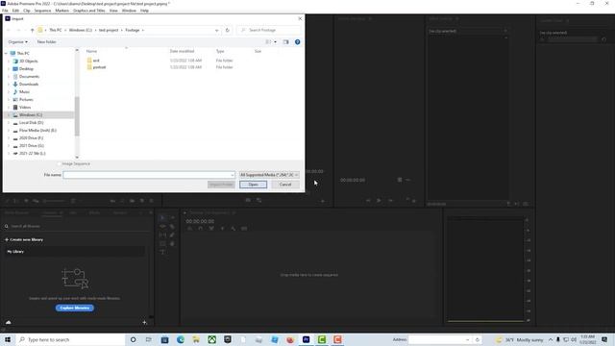615x346 pixels.
Task: Open the File menu
Action: click(5, 11)
